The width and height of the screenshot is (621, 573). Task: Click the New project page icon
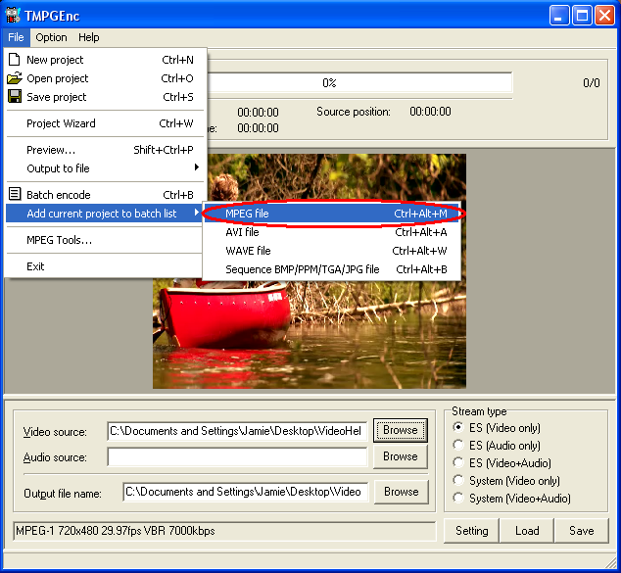[15, 60]
